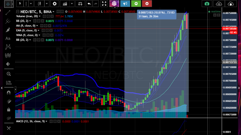Open the XABCD patterns tool
Viewport: 241px width, 135px height.
(x=8, y=47)
